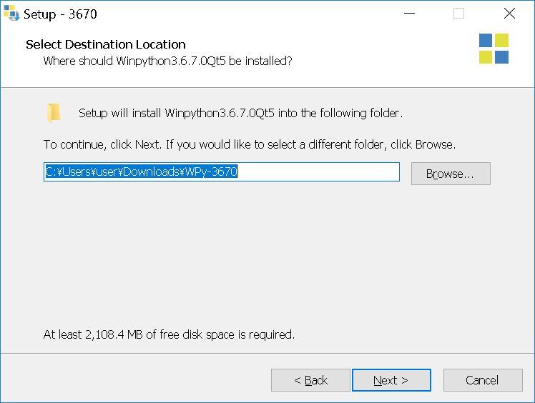
Task: Minimize the Setup window
Action: pyautogui.click(x=409, y=14)
